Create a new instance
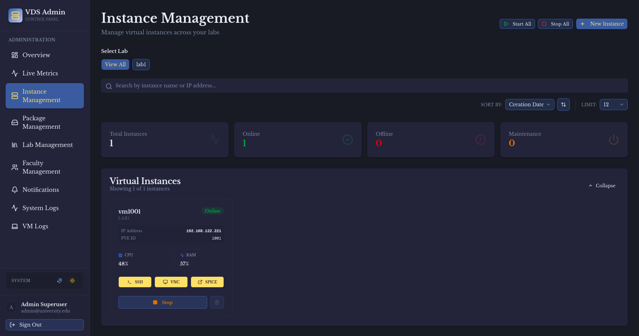 [x=602, y=24]
